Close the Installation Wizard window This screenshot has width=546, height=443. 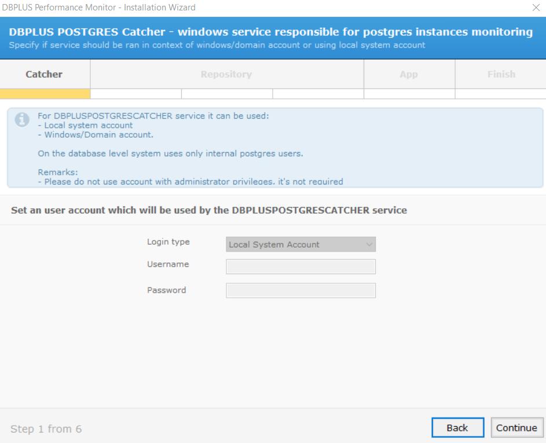tap(536, 8)
